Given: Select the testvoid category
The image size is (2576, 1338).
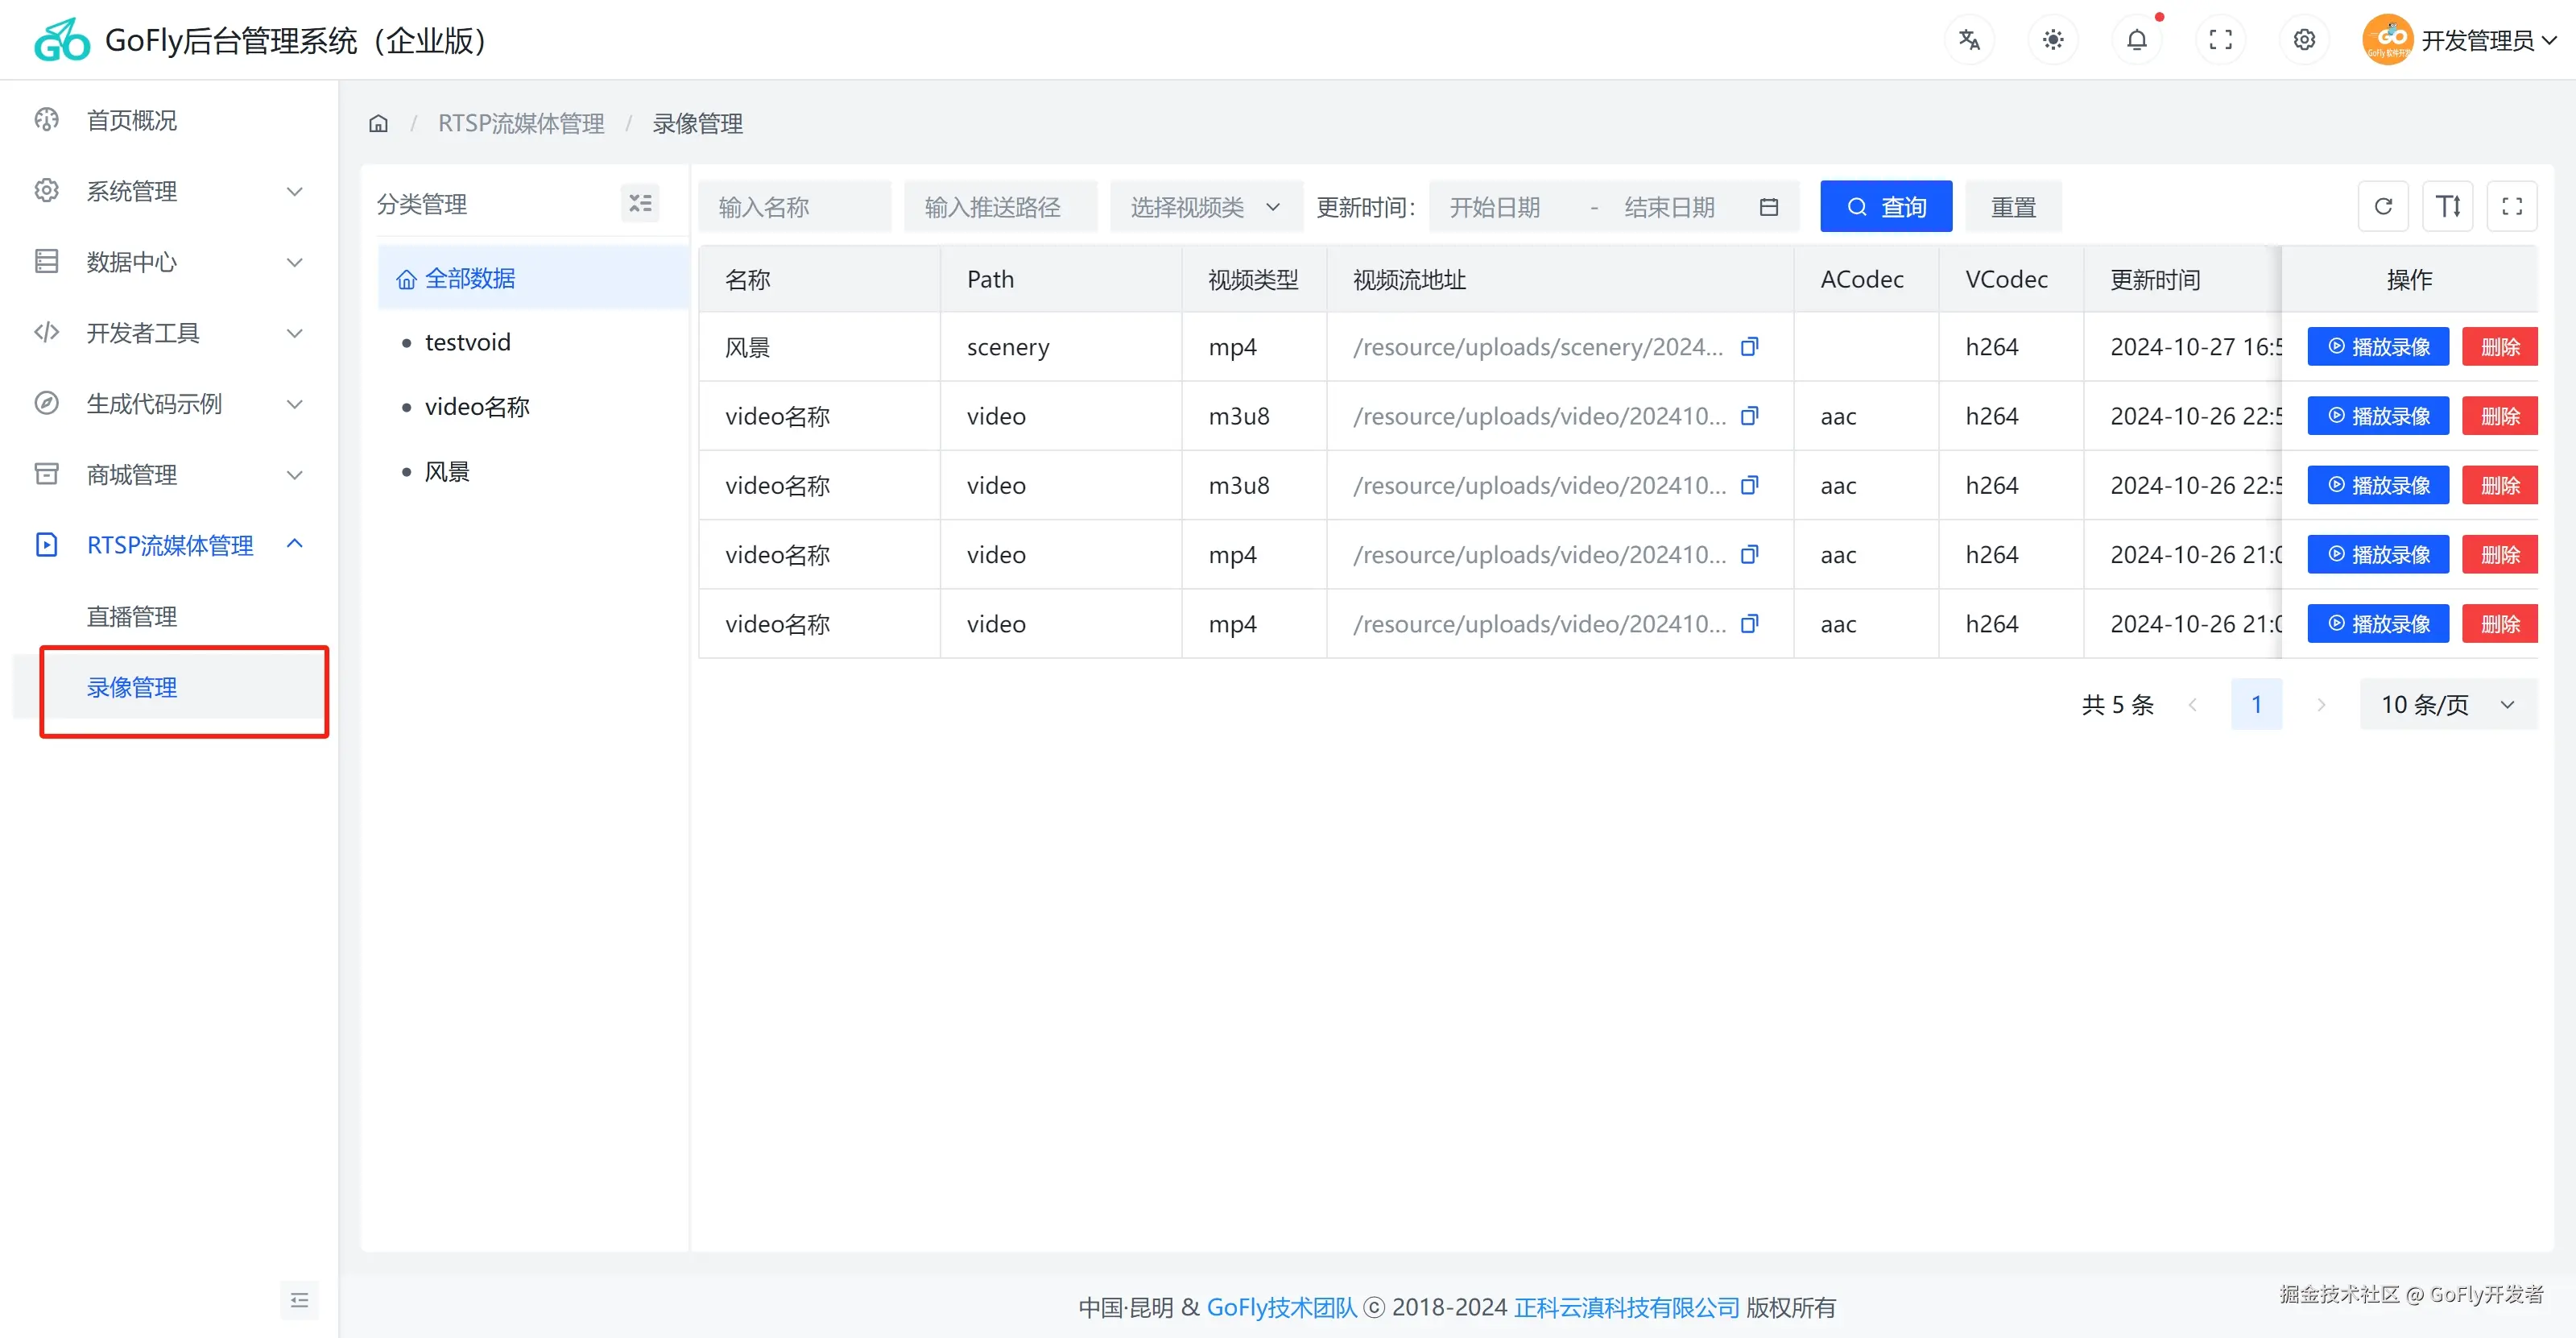Looking at the screenshot, I should (467, 342).
